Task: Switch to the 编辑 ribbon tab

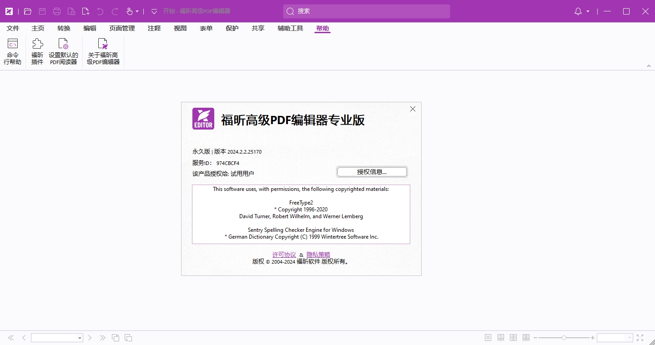Action: 90,28
